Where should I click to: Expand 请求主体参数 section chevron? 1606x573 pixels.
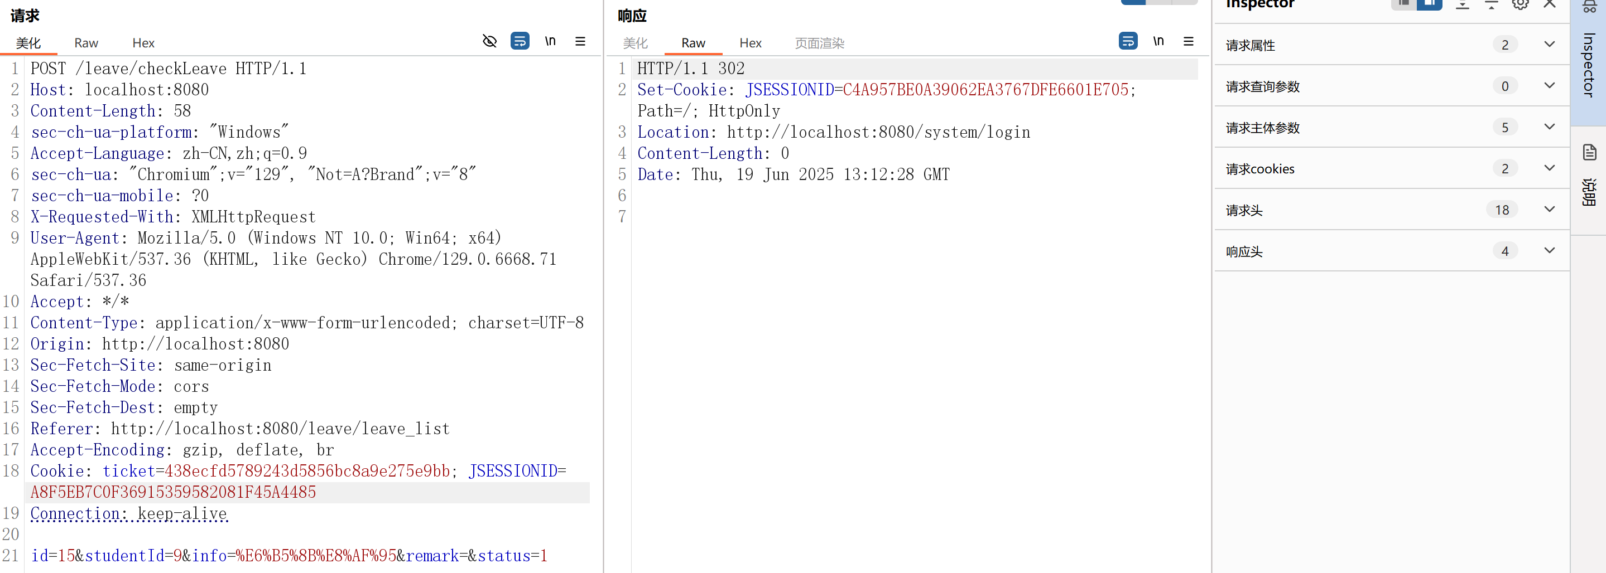tap(1549, 127)
